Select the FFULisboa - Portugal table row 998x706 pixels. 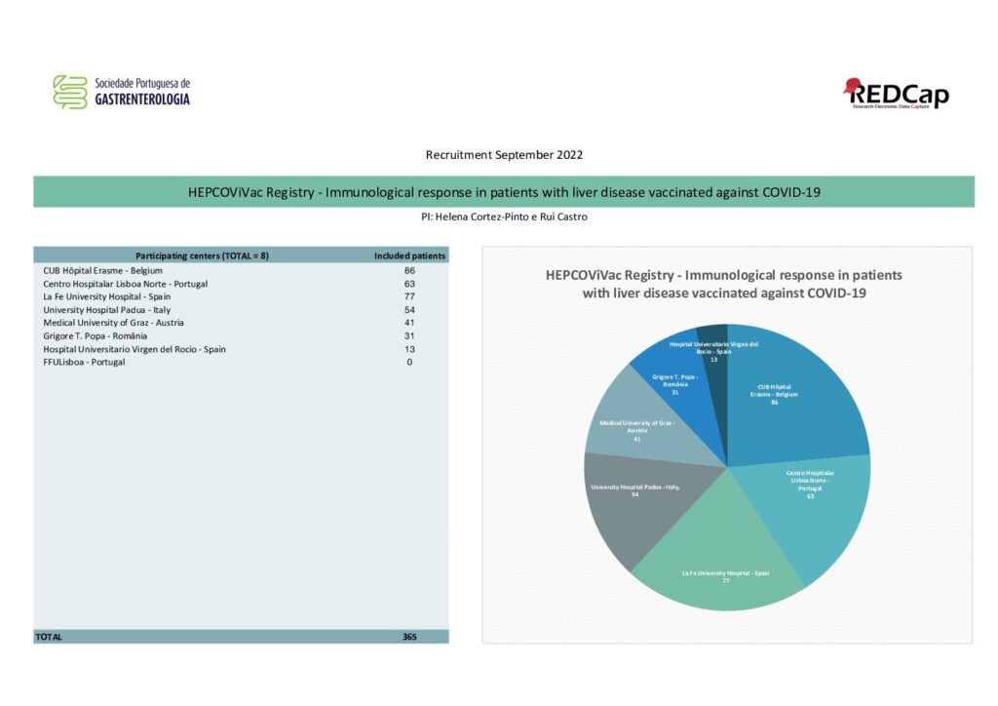coord(242,362)
